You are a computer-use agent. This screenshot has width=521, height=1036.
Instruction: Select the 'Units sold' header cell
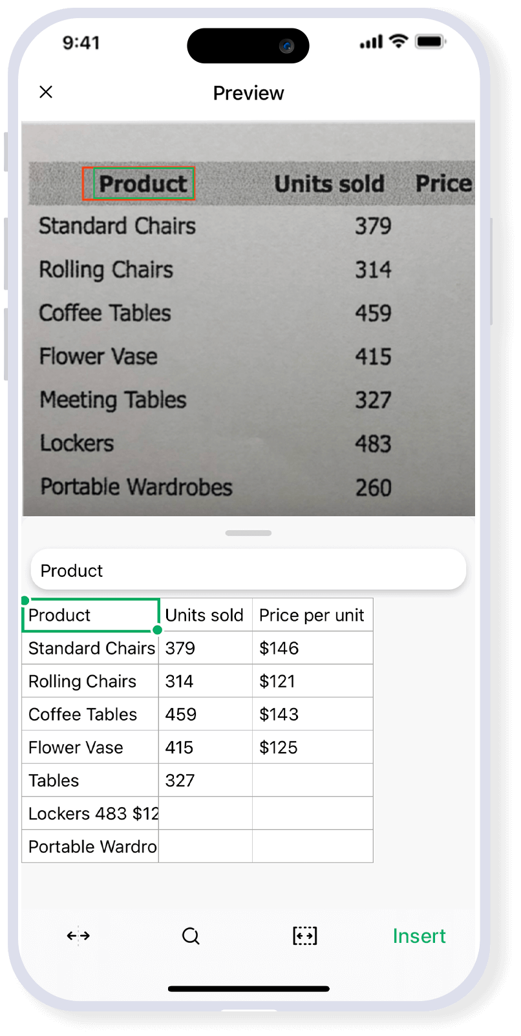click(205, 615)
